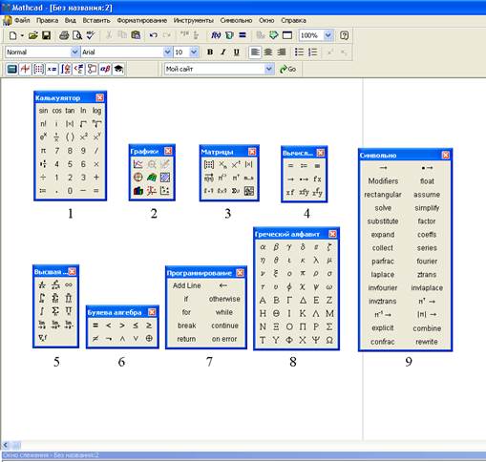Open print preview icon in toolbar
Screen dimensions: 486x462
(77, 35)
